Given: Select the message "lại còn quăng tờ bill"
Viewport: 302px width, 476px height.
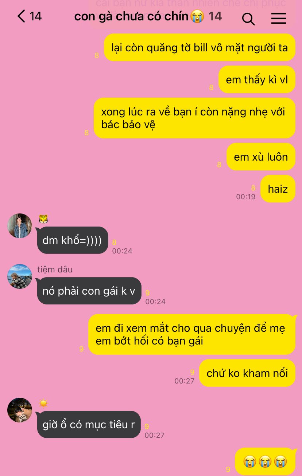Looking at the screenshot, I should [200, 47].
